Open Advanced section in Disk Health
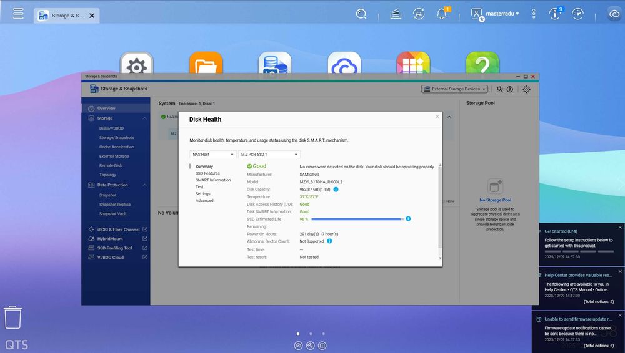 point(204,200)
